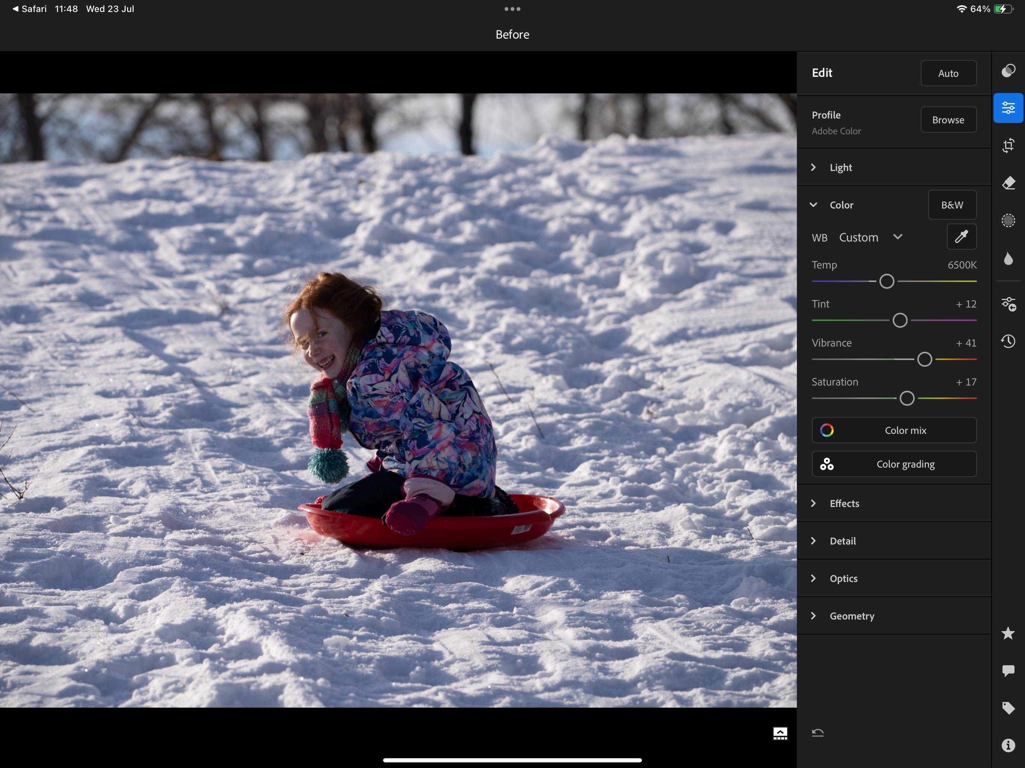Expand the Optics section
Image resolution: width=1025 pixels, height=768 pixels.
pos(894,579)
